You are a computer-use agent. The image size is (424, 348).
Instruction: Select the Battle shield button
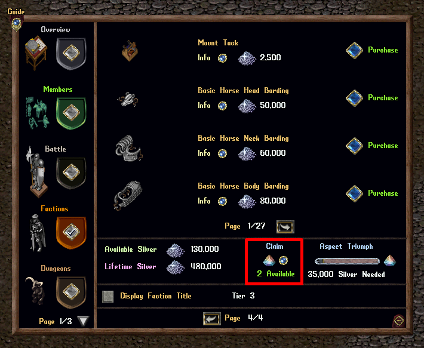coord(71,173)
